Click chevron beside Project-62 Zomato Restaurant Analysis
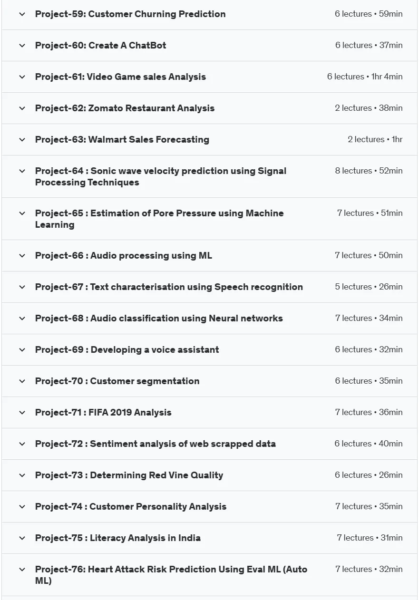The image size is (419, 600). (22, 108)
